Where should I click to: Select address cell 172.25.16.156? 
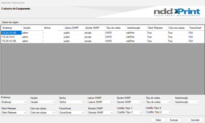pos(11,41)
